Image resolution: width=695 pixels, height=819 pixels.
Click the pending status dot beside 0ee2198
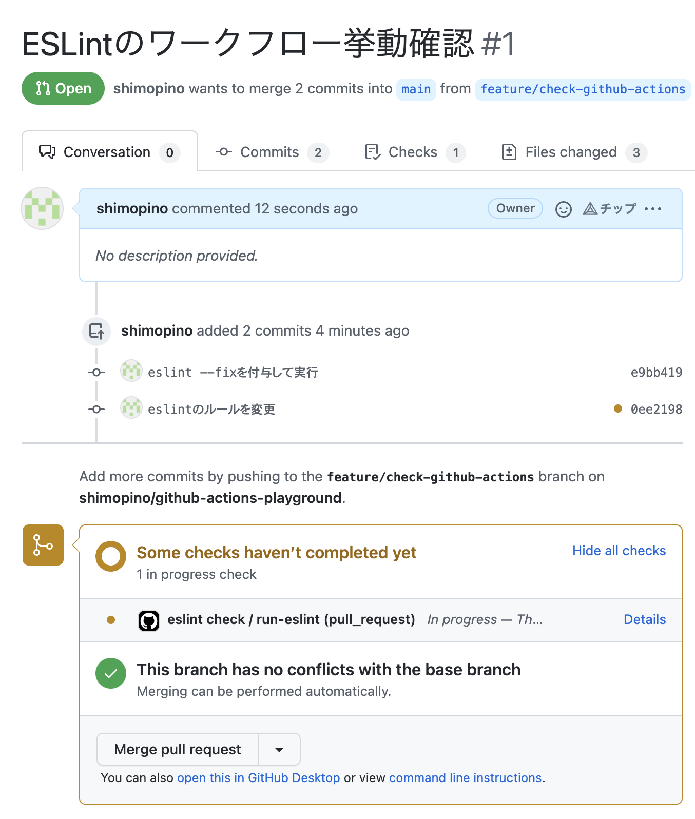pos(618,408)
